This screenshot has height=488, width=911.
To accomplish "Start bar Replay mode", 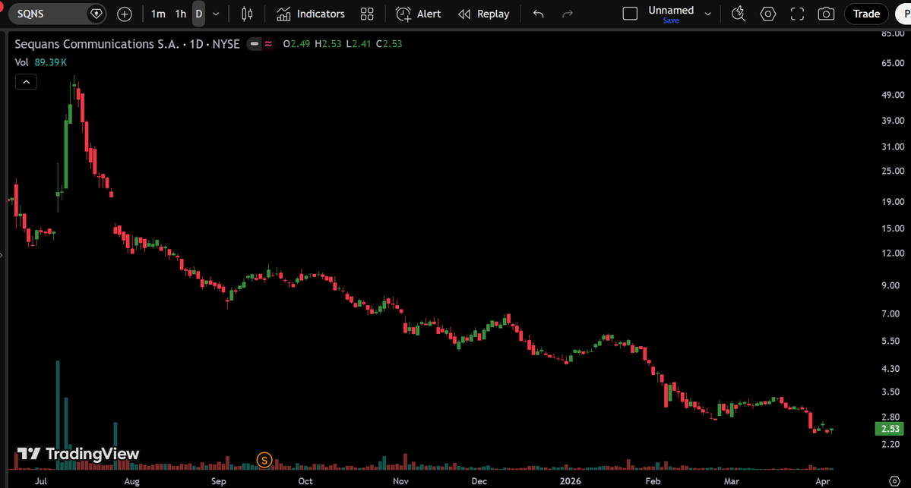I will point(484,14).
